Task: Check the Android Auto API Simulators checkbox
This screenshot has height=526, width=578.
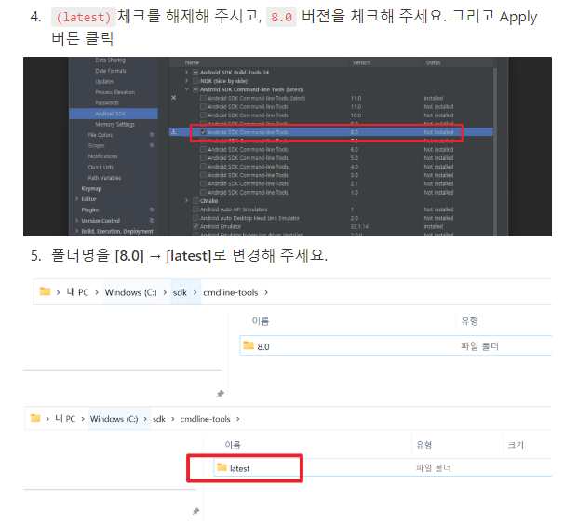Action: [195, 209]
